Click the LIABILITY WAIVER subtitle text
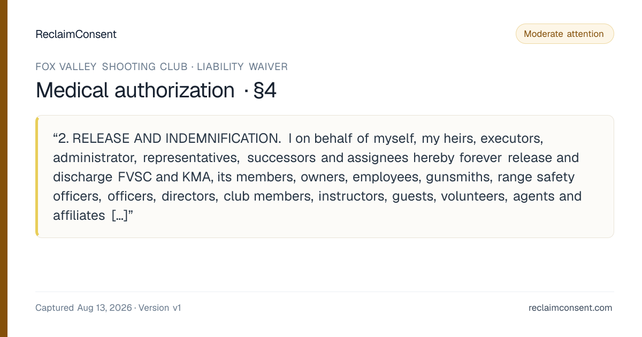This screenshot has height=337, width=642. pyautogui.click(x=242, y=67)
